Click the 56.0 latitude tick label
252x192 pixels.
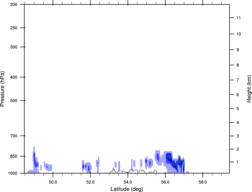pos(165,182)
